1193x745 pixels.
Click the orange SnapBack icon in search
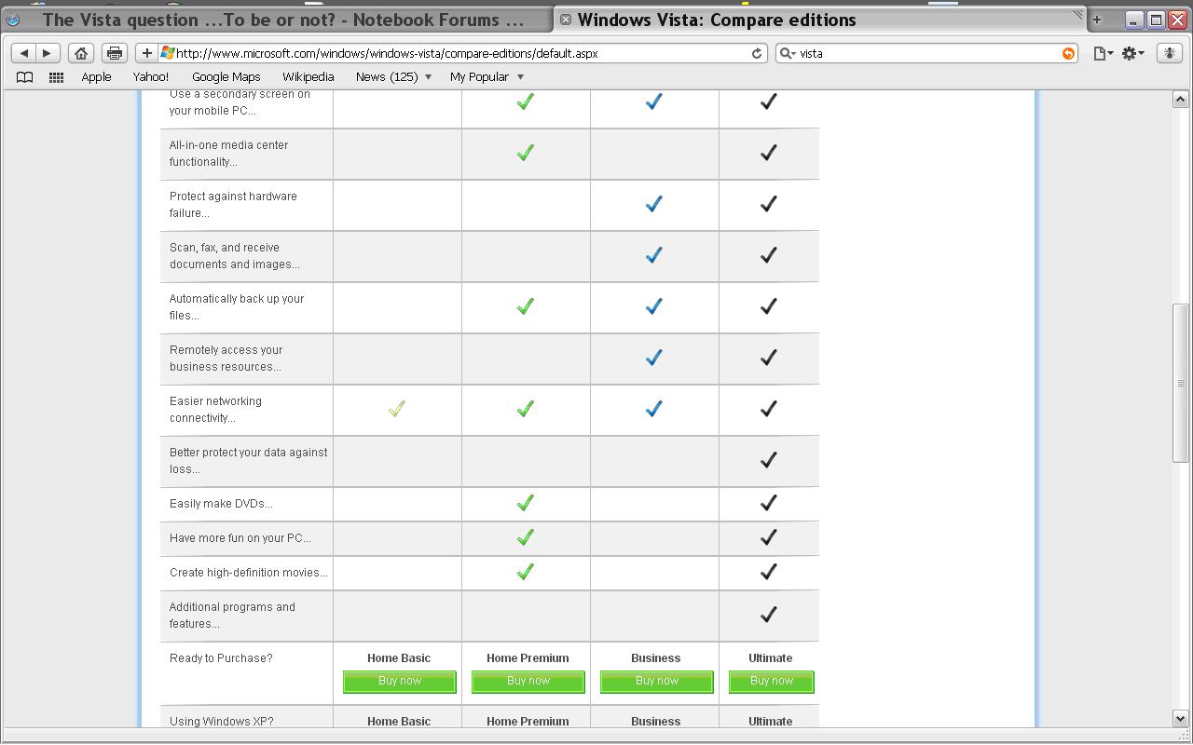[1068, 53]
